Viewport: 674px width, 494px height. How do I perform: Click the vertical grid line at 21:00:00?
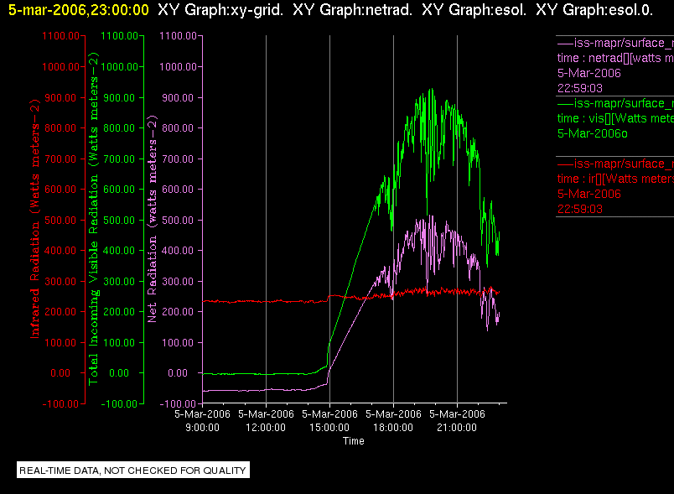457,219
